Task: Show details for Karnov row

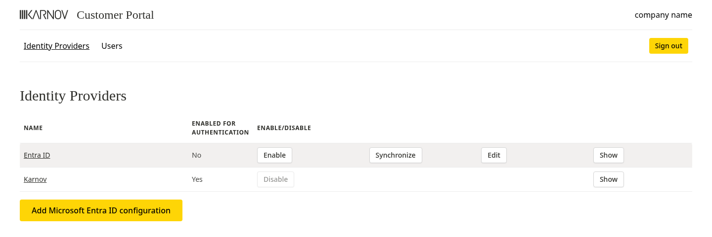Action: [608, 179]
